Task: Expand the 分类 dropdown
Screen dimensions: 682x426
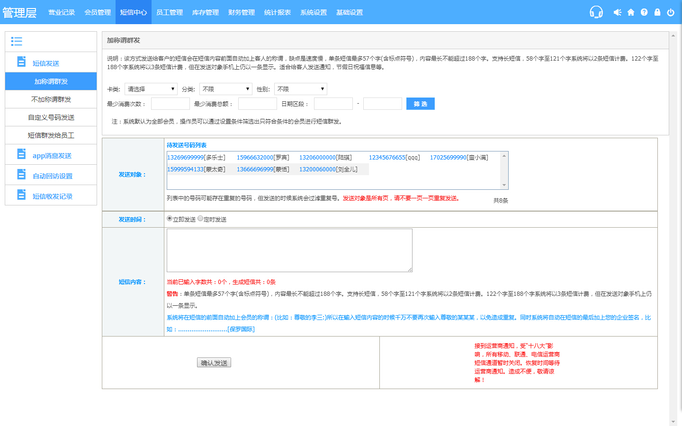Action: pos(225,89)
